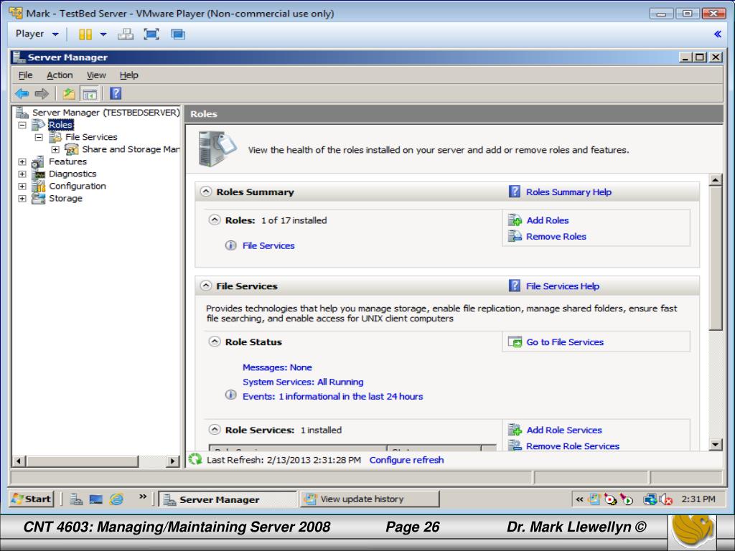Select the Diagnostics node in the tree

pos(72,174)
